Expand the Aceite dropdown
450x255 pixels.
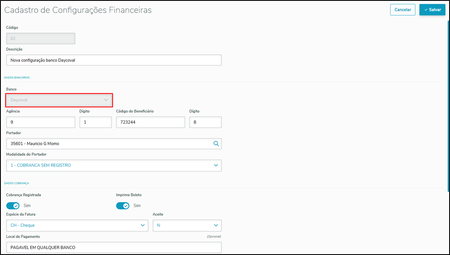coord(187,225)
